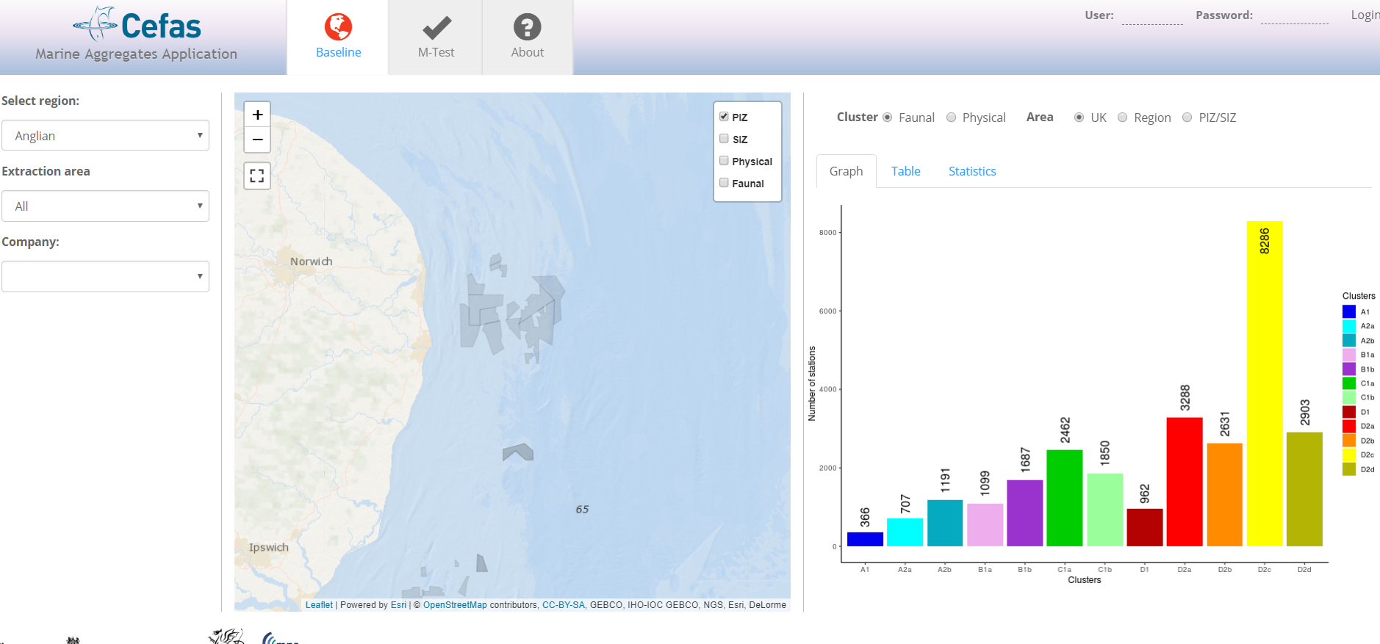This screenshot has width=1380, height=644.
Task: Click the Login link
Action: (x=1365, y=15)
